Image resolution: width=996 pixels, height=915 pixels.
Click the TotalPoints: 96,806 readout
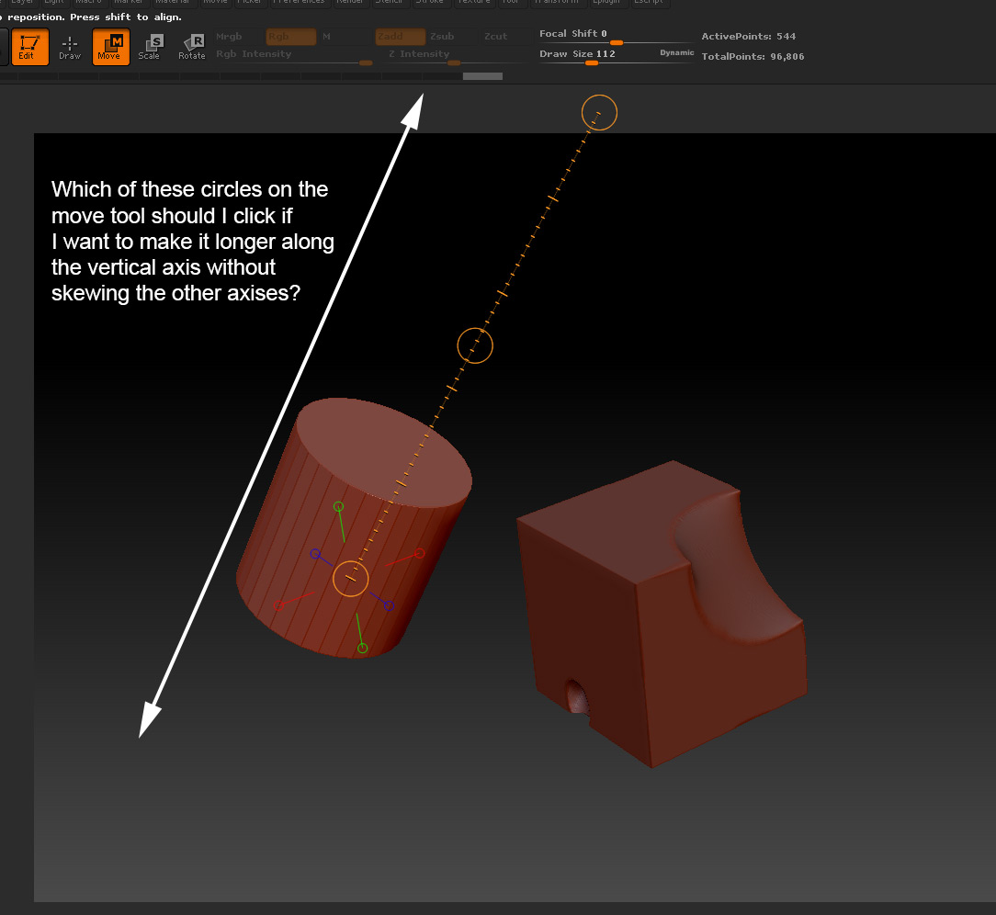[753, 57]
